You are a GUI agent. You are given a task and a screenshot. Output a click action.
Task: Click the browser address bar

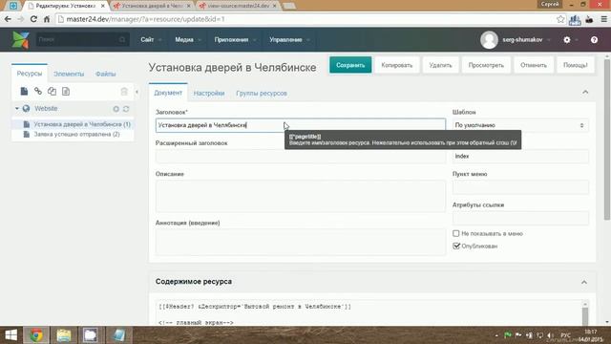[x=305, y=19]
